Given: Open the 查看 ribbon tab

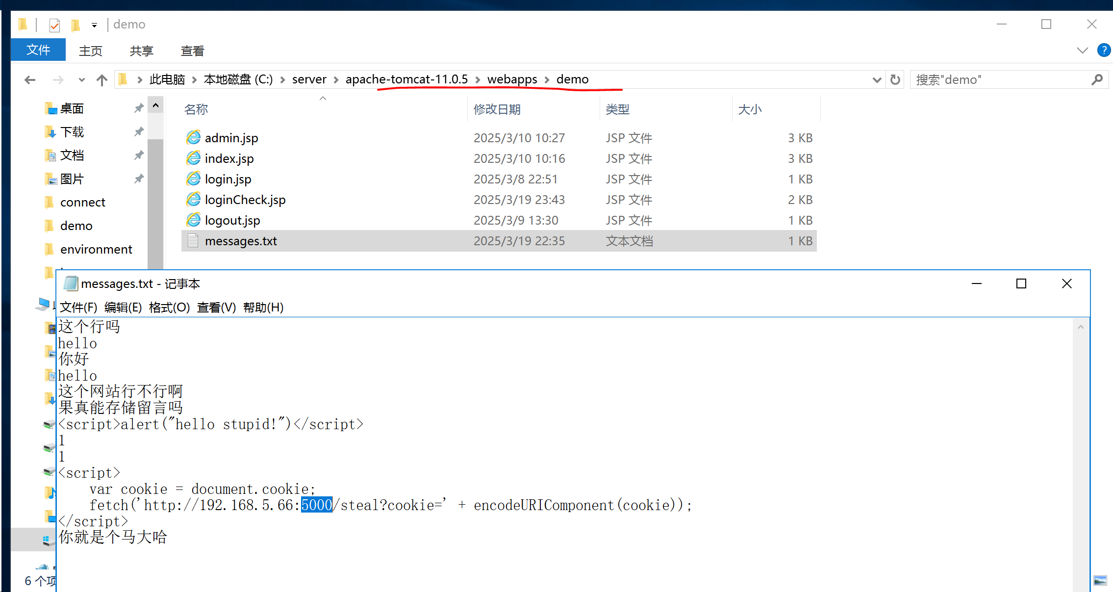Looking at the screenshot, I should click(x=192, y=51).
